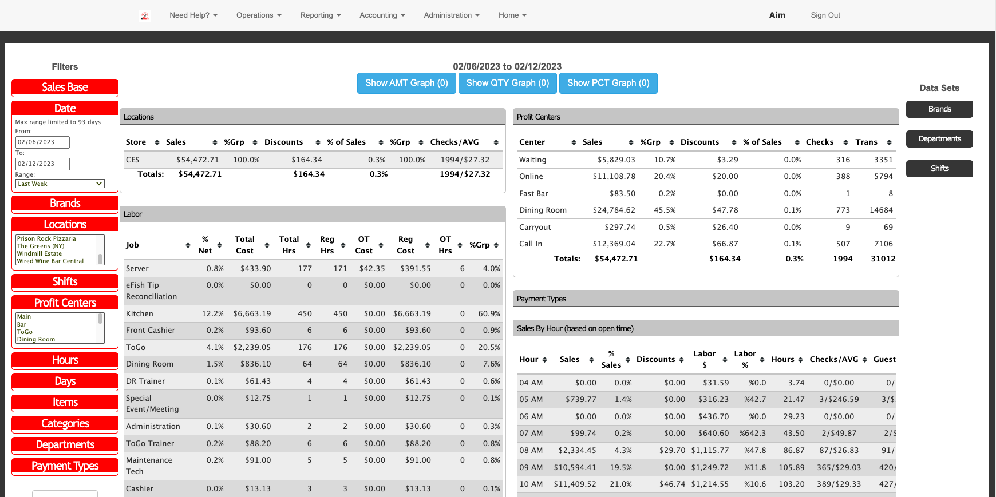996x497 pixels.
Task: Sort Sales By Hour by Hour
Action: pos(533,359)
